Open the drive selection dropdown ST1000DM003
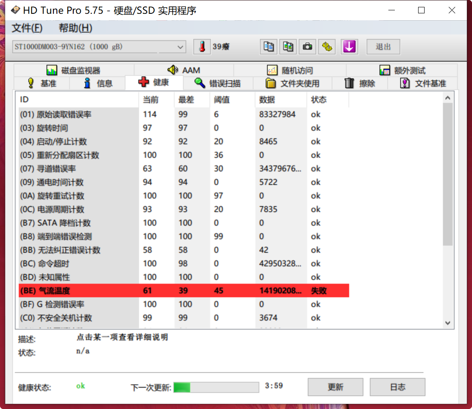The width and height of the screenshot is (472, 409). coord(99,47)
